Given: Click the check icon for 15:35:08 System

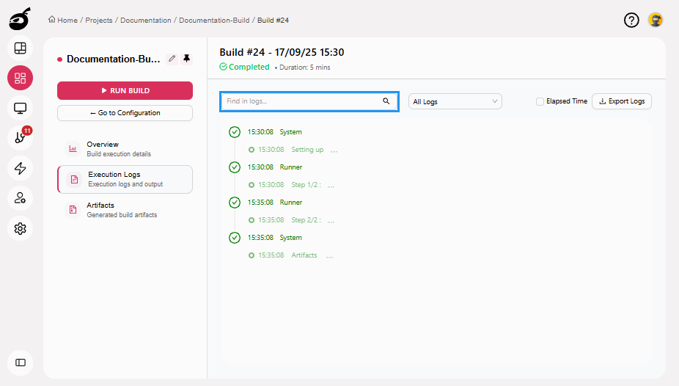Looking at the screenshot, I should pyautogui.click(x=235, y=238).
